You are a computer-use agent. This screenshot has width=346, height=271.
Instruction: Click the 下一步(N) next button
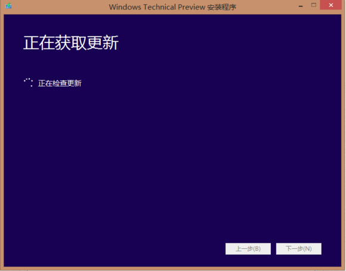[x=298, y=249]
